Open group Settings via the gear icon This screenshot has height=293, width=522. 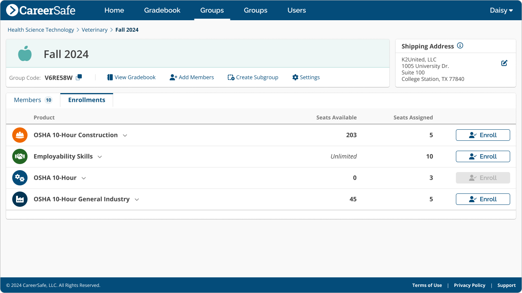[295, 77]
